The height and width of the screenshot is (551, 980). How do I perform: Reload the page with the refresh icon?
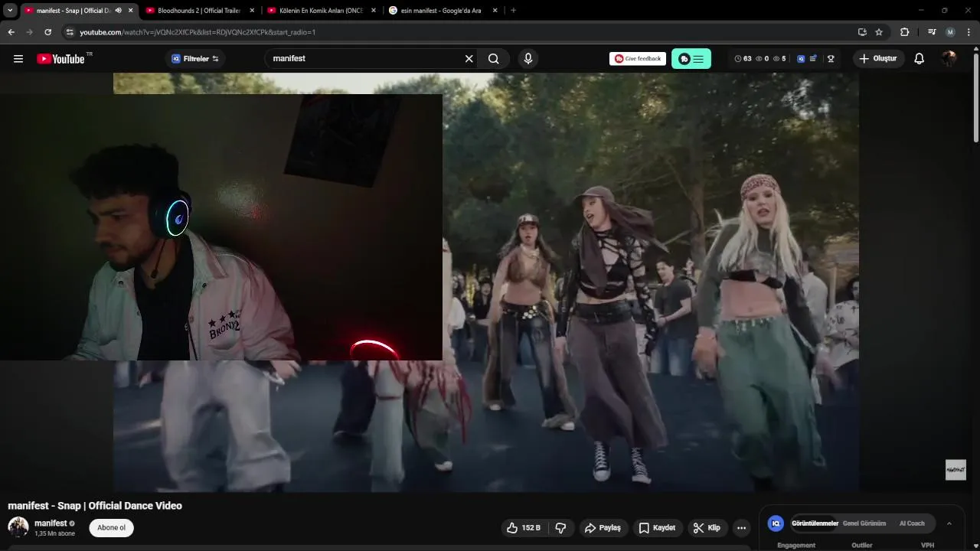47,32
